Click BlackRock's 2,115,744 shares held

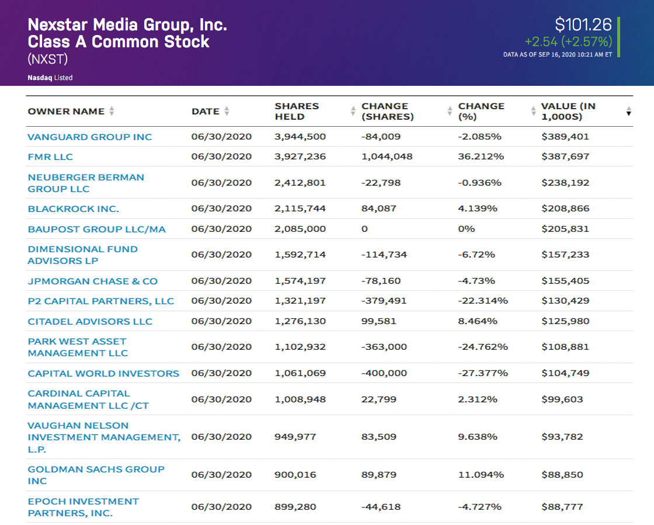click(300, 209)
